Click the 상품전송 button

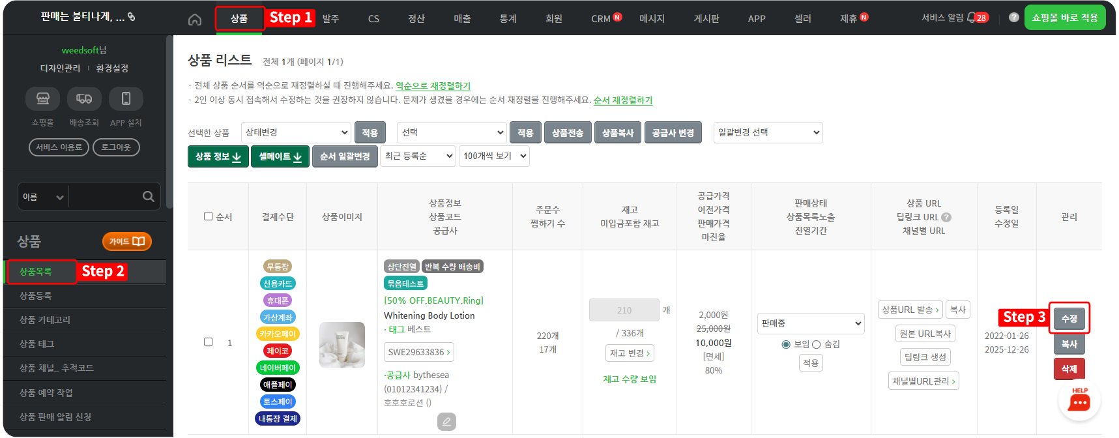pyautogui.click(x=568, y=132)
